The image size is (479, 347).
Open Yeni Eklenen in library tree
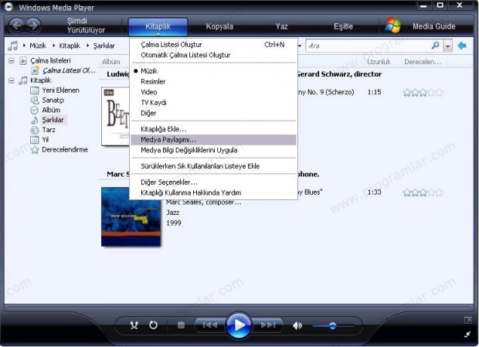tap(60, 90)
